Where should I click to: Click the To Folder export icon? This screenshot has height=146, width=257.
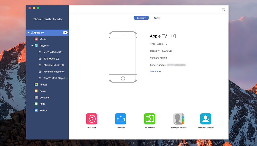click(120, 119)
